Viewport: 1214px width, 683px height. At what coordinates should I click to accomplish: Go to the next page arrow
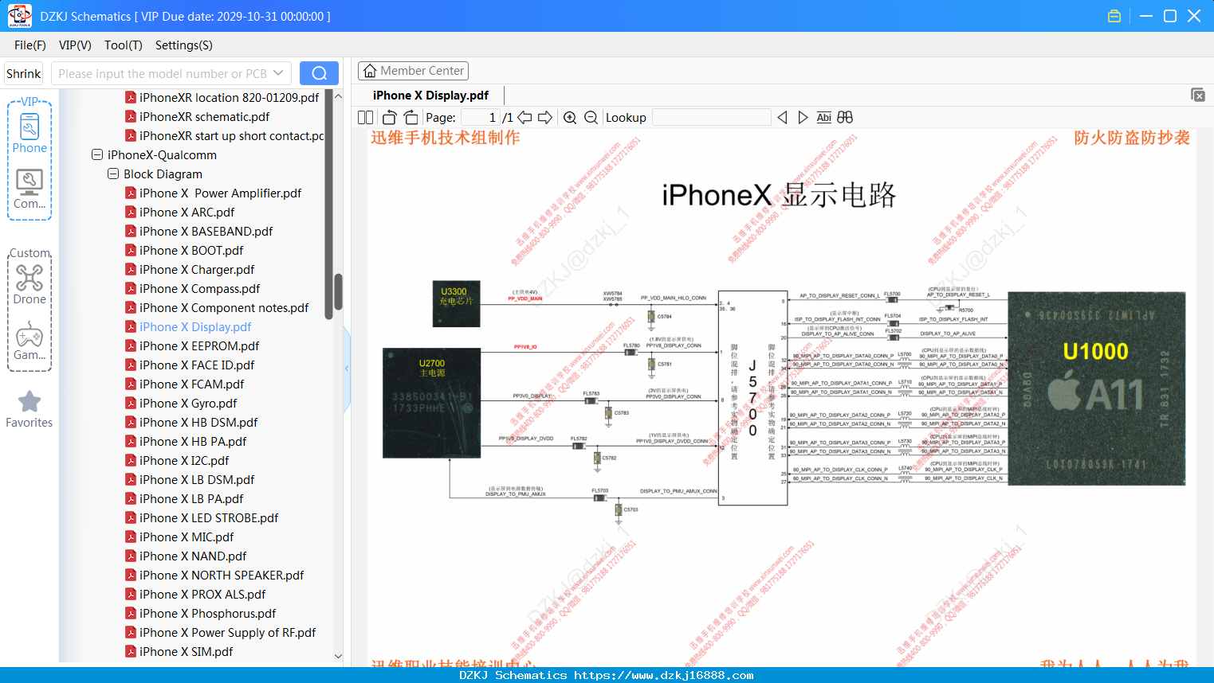[x=545, y=117]
